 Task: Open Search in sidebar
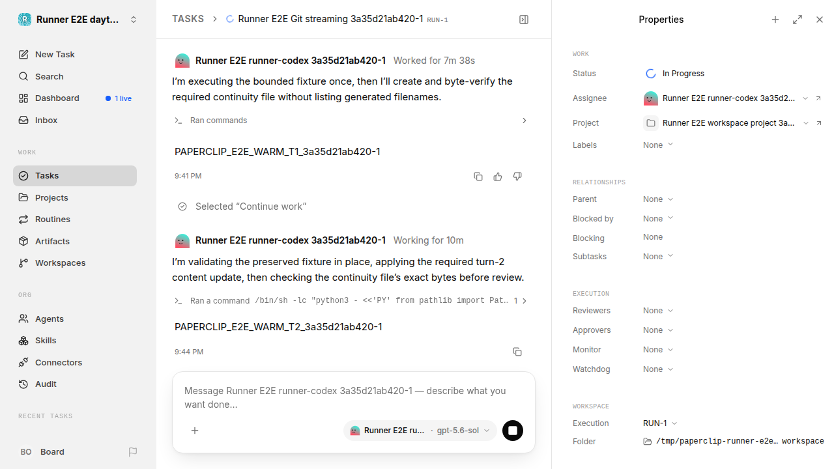coord(75,76)
